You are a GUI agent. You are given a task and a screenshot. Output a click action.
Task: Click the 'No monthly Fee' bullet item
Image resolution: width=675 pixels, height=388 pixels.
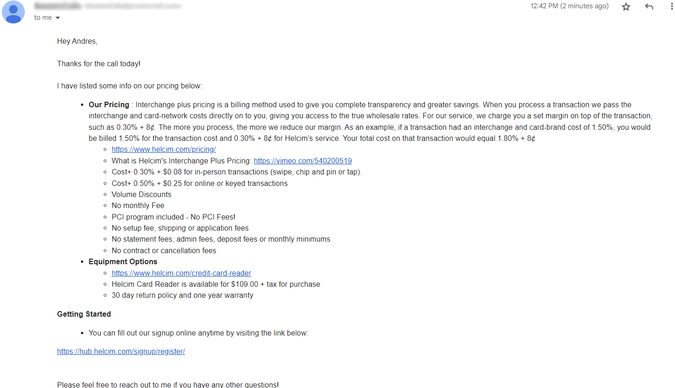click(138, 205)
